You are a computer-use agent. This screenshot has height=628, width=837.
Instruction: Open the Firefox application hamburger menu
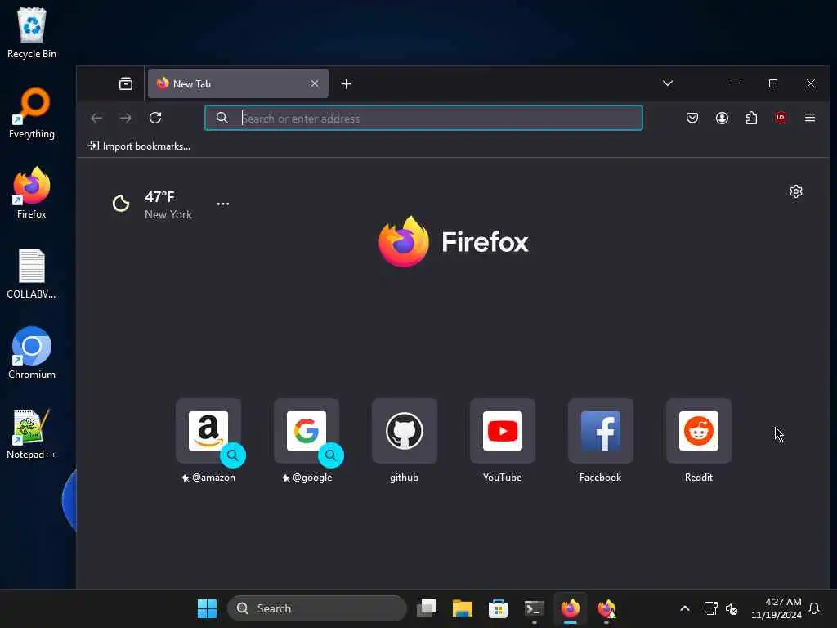(810, 118)
